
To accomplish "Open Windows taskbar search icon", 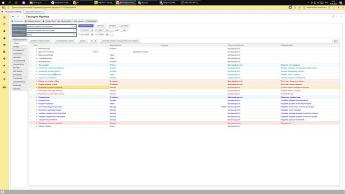I will tap(10, 3).
